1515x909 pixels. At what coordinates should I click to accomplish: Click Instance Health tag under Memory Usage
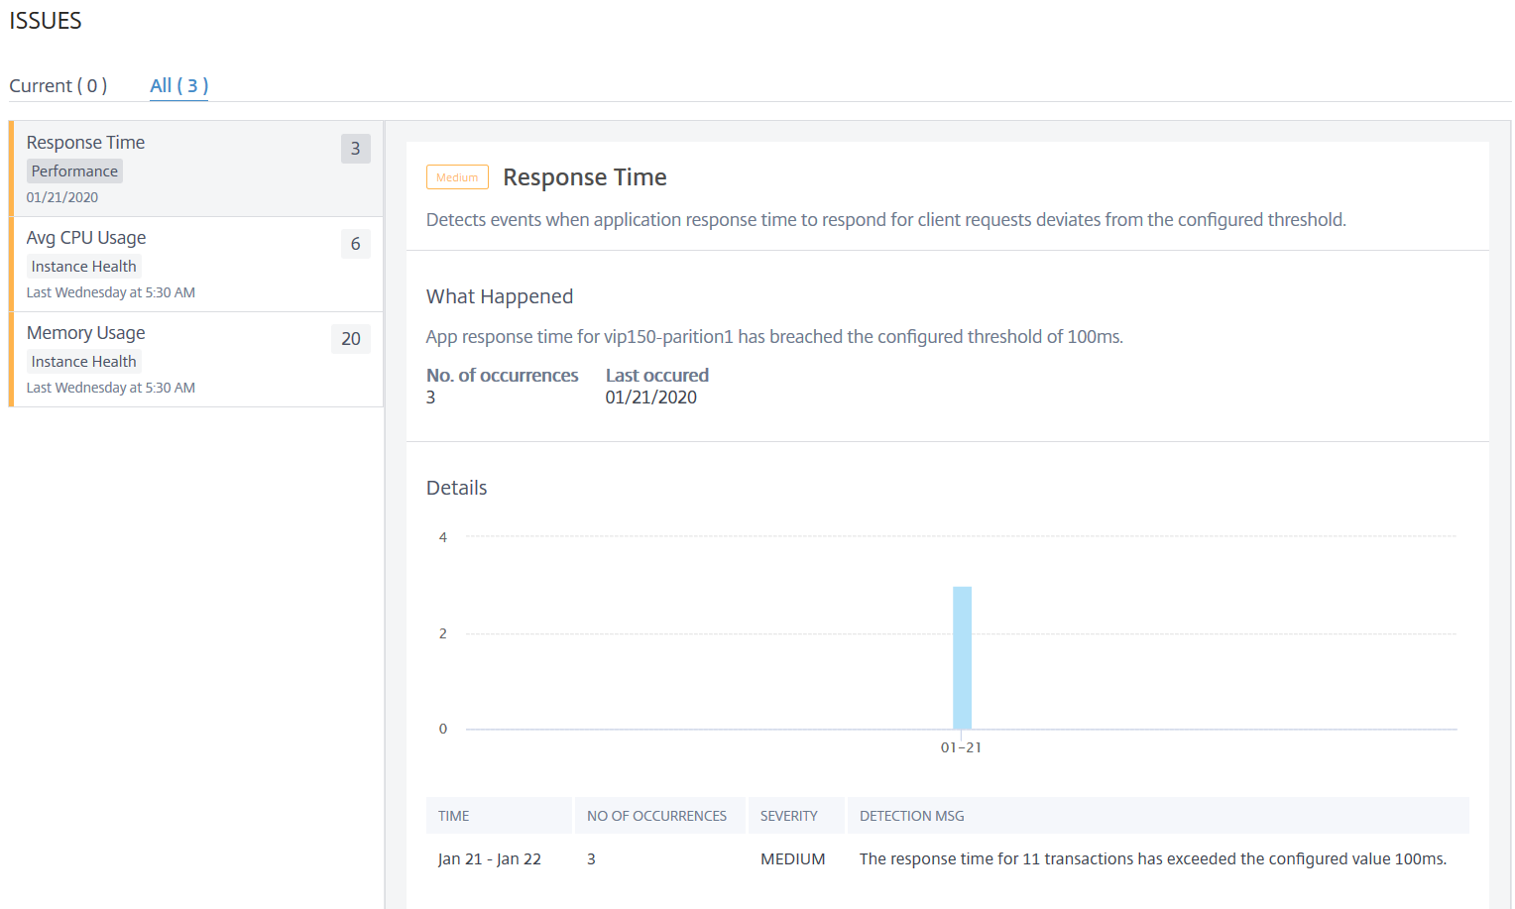click(x=83, y=362)
